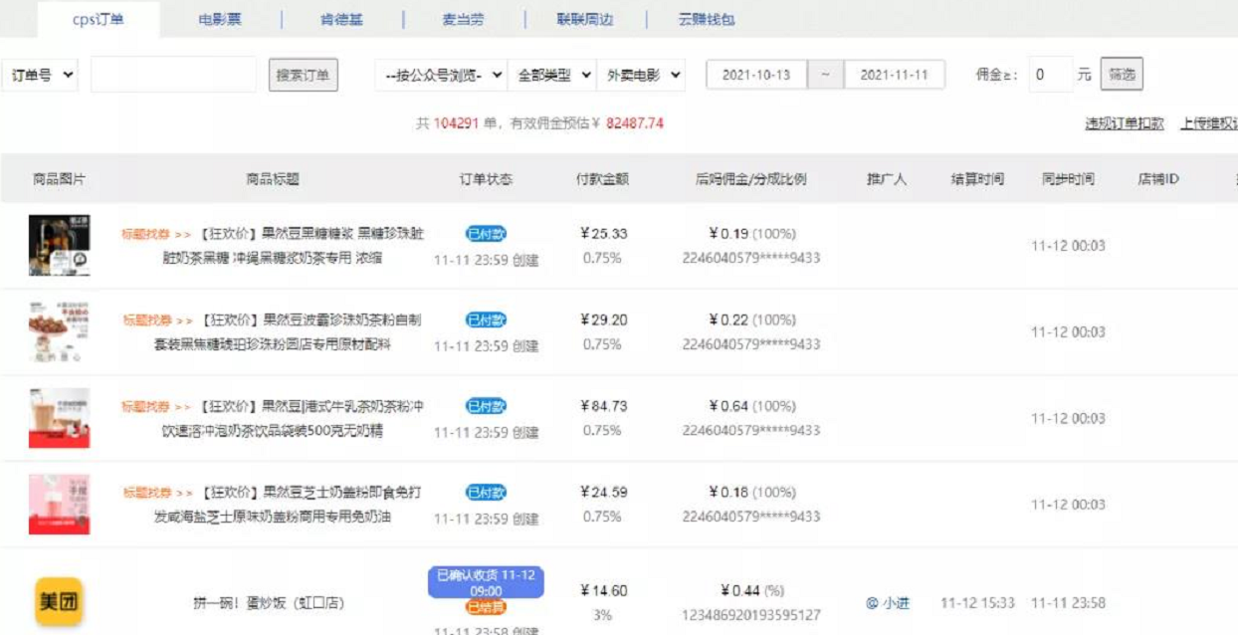Viewport: 1238px width, 635px height.
Task: Open the Hong Kong milk tea powder thumbnail
Action: [x=59, y=418]
